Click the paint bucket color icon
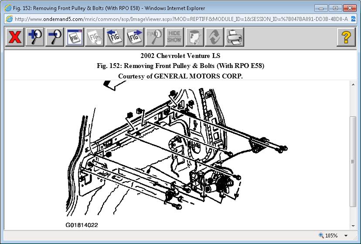Image resolution: width=361 pixels, height=244 pixels. (194, 37)
